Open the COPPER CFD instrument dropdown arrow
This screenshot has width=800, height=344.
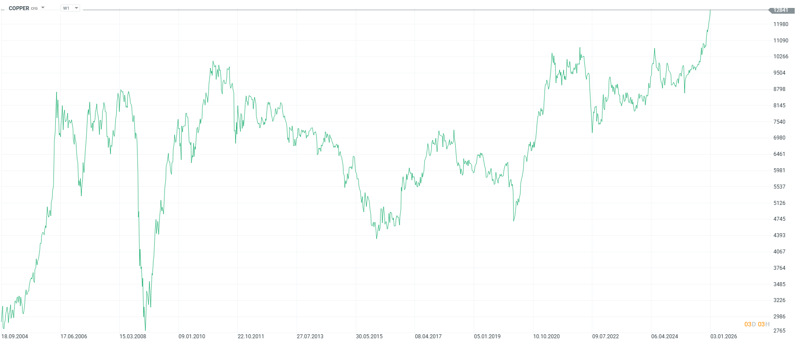click(43, 8)
